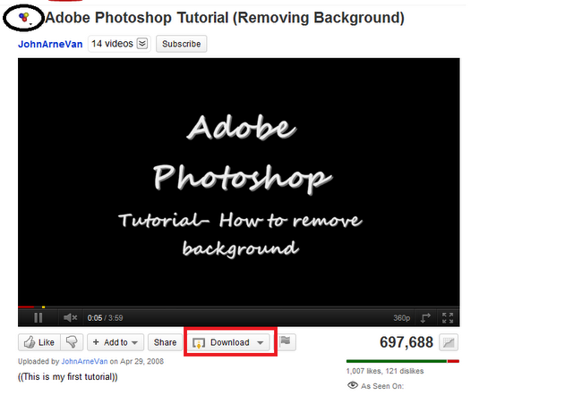Pause the video with the pause button

point(38,317)
